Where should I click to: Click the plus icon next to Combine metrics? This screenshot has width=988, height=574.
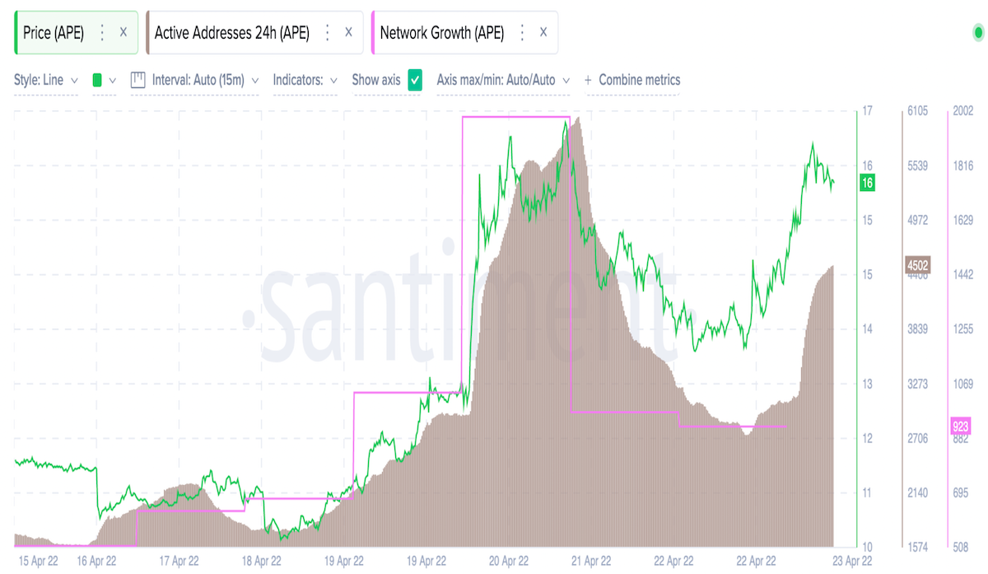click(x=586, y=80)
